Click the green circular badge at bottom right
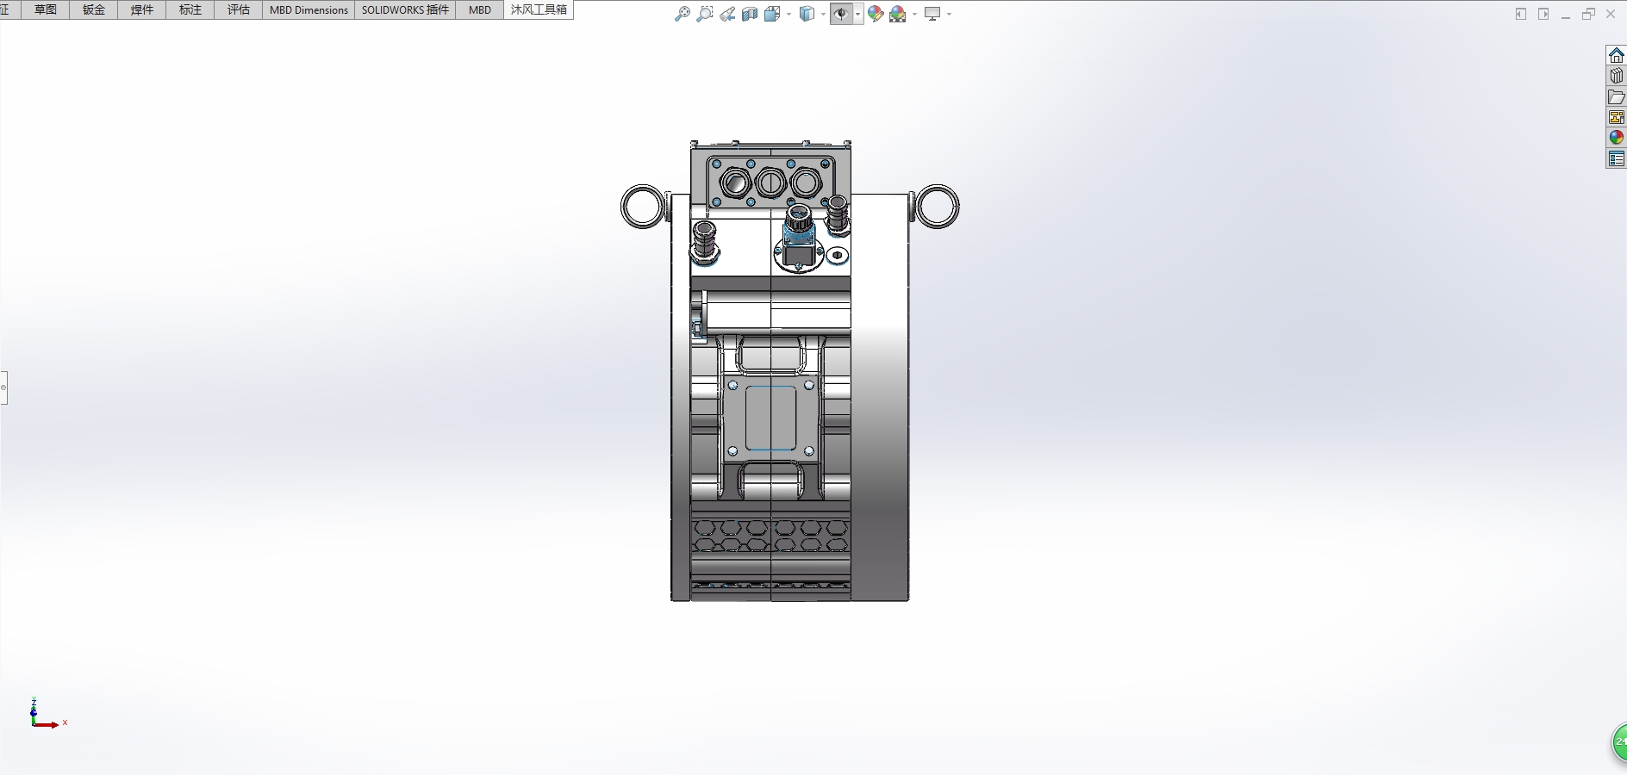 point(1618,741)
